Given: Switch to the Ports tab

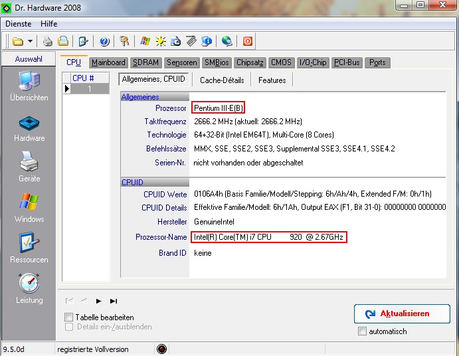Looking at the screenshot, I should pos(377,62).
